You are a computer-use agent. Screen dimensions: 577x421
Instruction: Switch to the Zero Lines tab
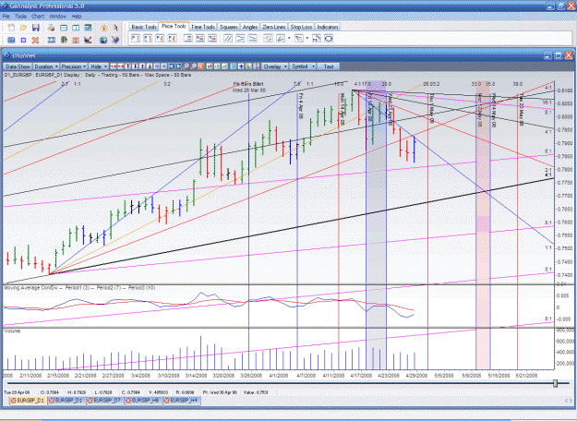click(x=274, y=27)
